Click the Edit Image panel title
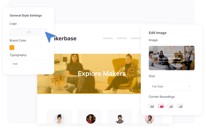 pos(158,33)
